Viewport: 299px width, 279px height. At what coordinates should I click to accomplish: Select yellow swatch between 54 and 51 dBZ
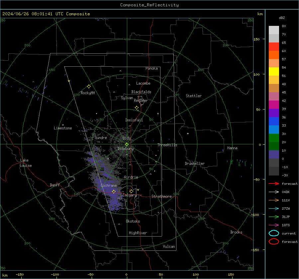coord(274,72)
